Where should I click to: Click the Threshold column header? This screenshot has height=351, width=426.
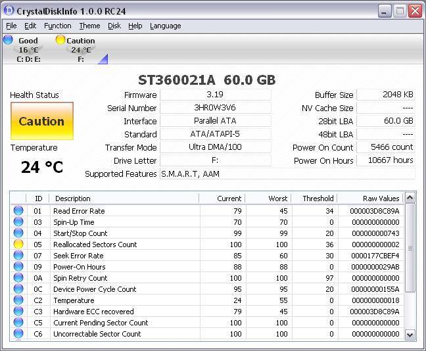pyautogui.click(x=314, y=199)
